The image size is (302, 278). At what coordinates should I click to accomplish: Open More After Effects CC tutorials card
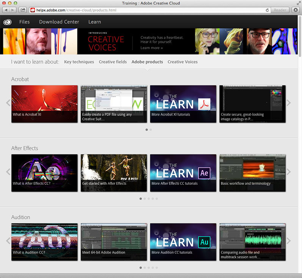click(x=183, y=173)
